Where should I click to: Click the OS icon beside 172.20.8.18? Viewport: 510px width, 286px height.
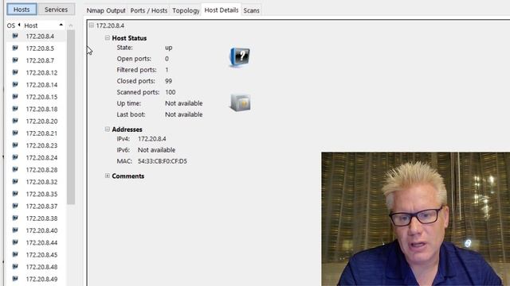point(15,109)
